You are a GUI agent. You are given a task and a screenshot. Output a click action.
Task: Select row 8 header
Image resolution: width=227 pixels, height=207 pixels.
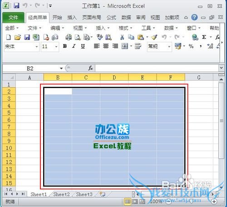point(9,134)
